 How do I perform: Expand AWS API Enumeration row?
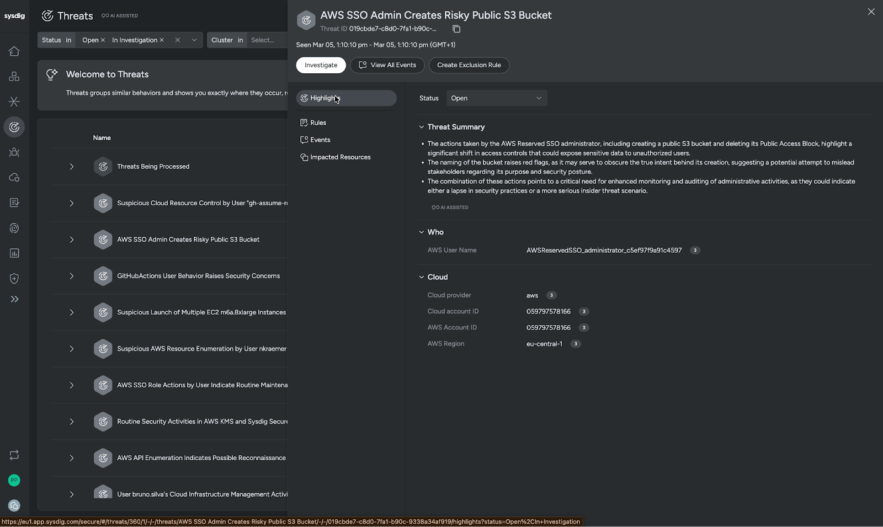[71, 458]
